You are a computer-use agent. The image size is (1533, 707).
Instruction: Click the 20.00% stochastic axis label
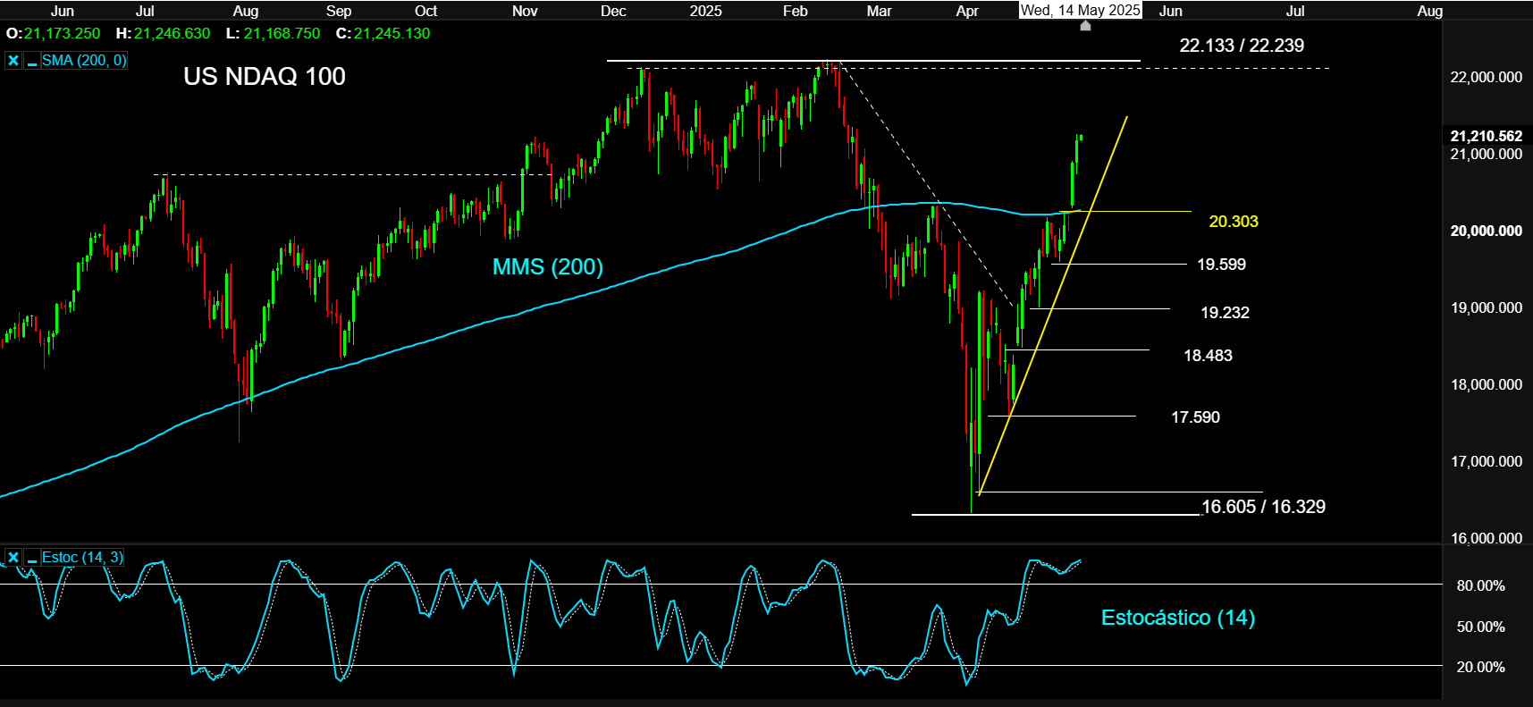click(x=1481, y=668)
